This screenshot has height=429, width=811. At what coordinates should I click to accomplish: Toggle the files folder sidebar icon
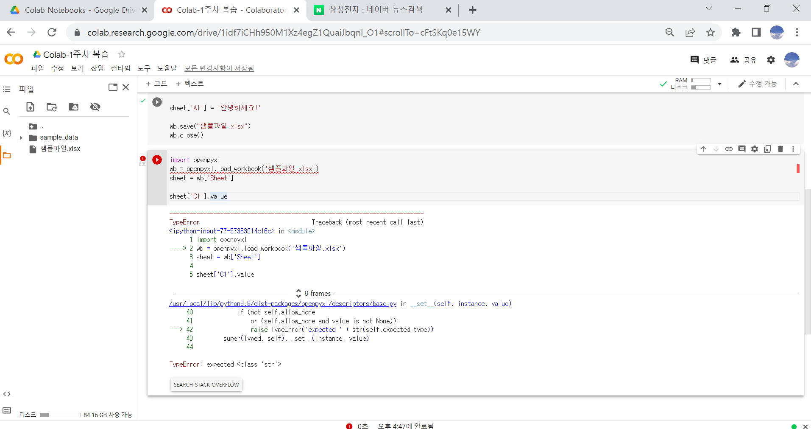7,155
